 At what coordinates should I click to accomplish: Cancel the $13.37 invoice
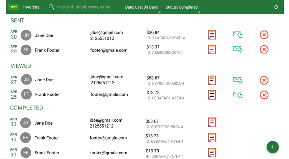[x=264, y=50]
